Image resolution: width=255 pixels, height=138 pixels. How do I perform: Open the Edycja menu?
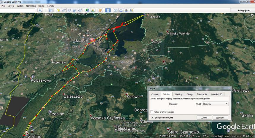[11, 6]
